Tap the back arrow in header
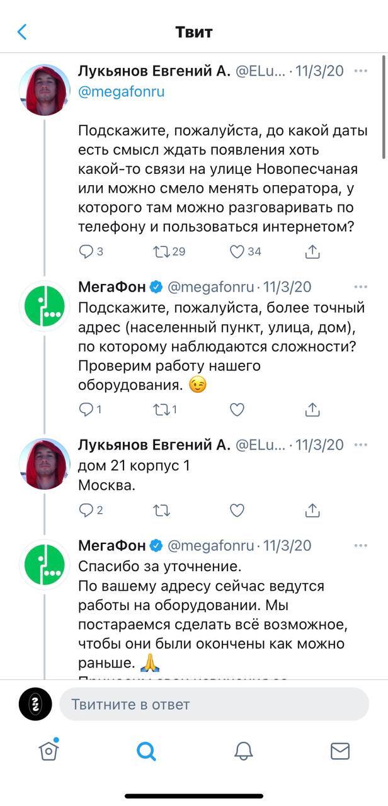This screenshot has height=806, width=388. tap(23, 32)
